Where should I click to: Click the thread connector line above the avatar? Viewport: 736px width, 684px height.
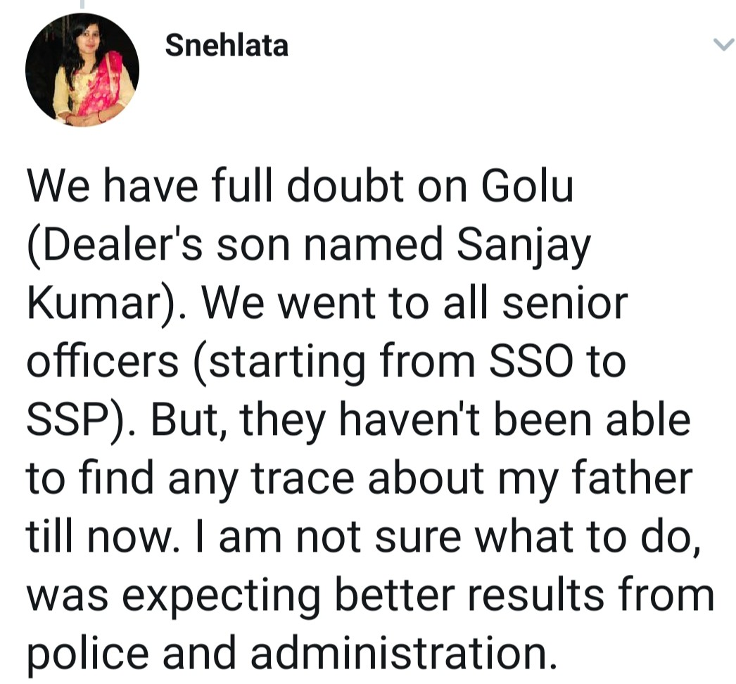82,4
